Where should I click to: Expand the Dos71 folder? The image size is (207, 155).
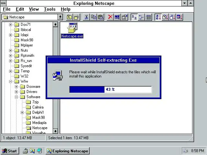[x=10, y=25]
